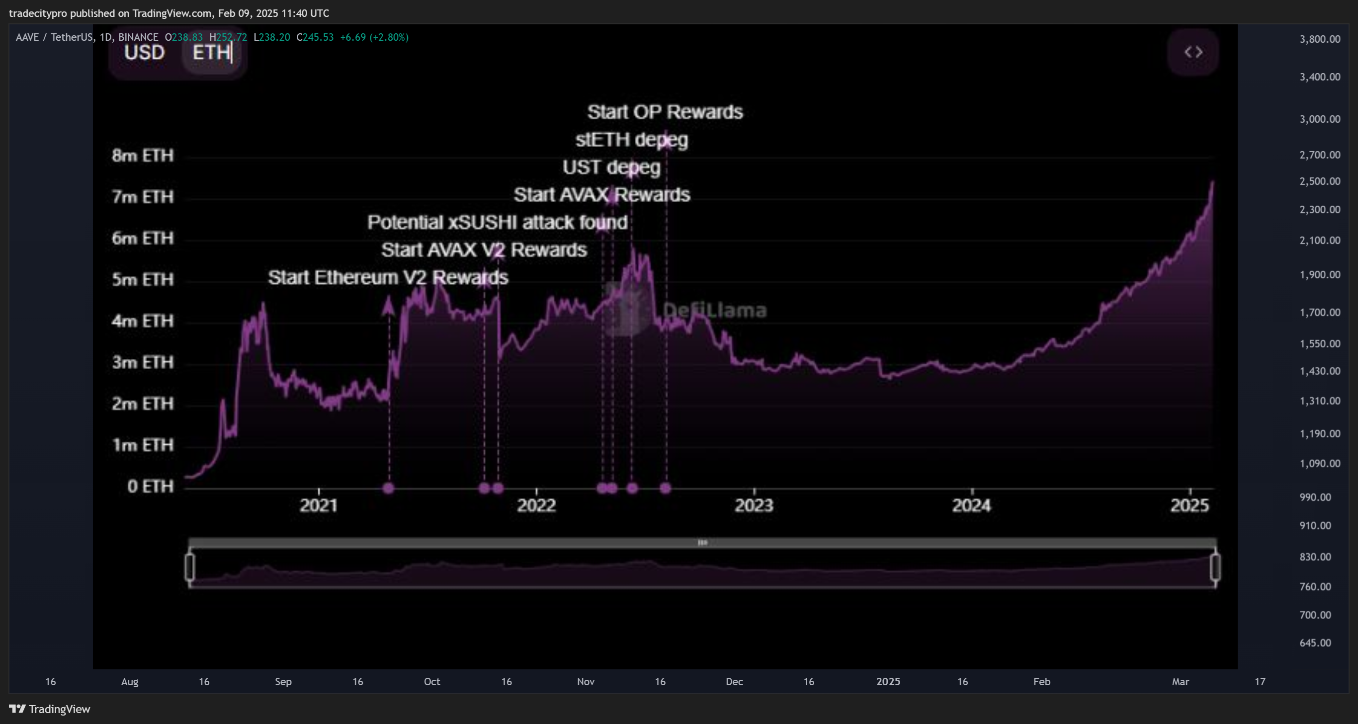Click the +6.69 (+2.80%) change value

[x=374, y=37]
